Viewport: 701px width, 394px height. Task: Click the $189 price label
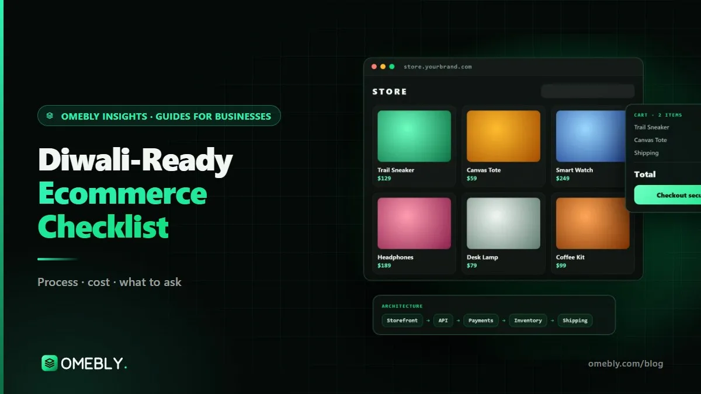[384, 266]
